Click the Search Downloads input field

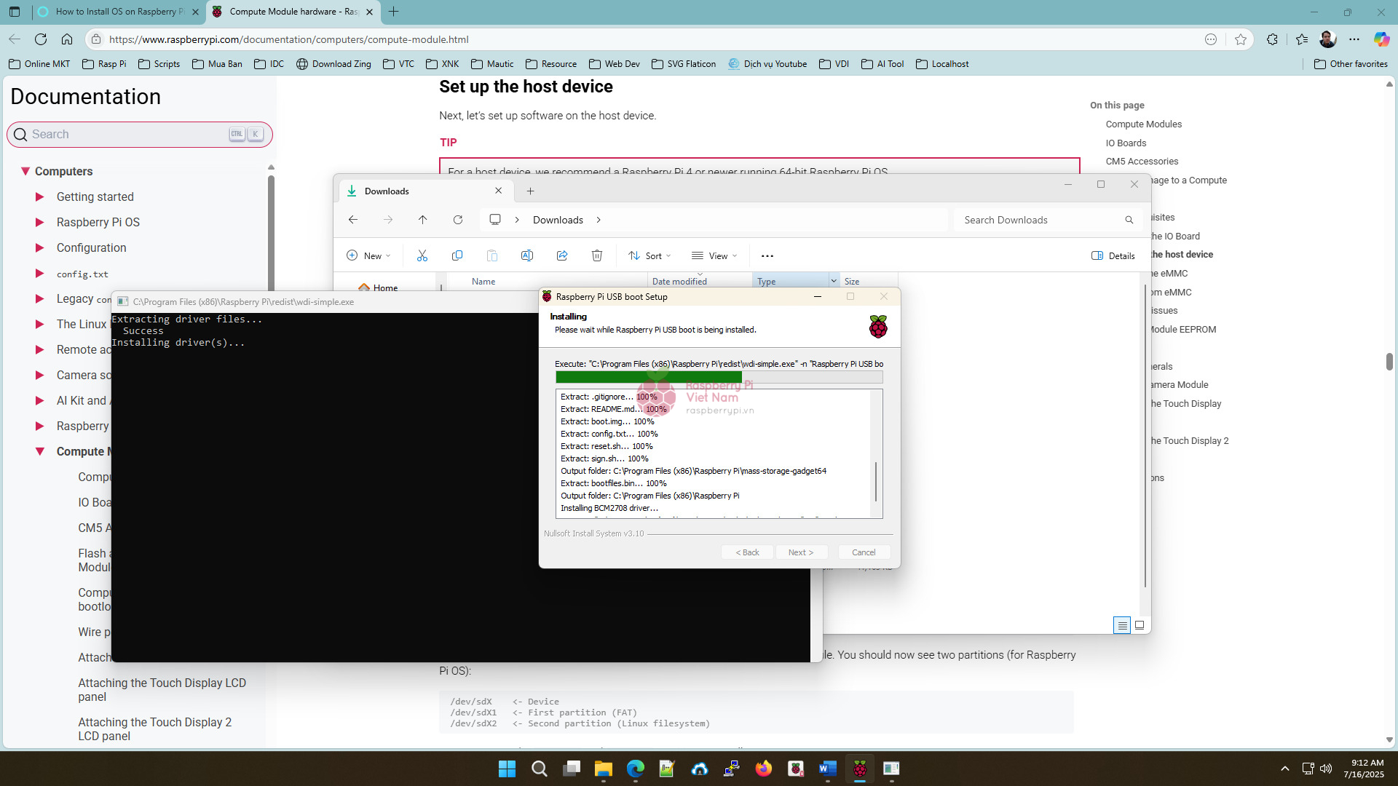tap(1038, 220)
